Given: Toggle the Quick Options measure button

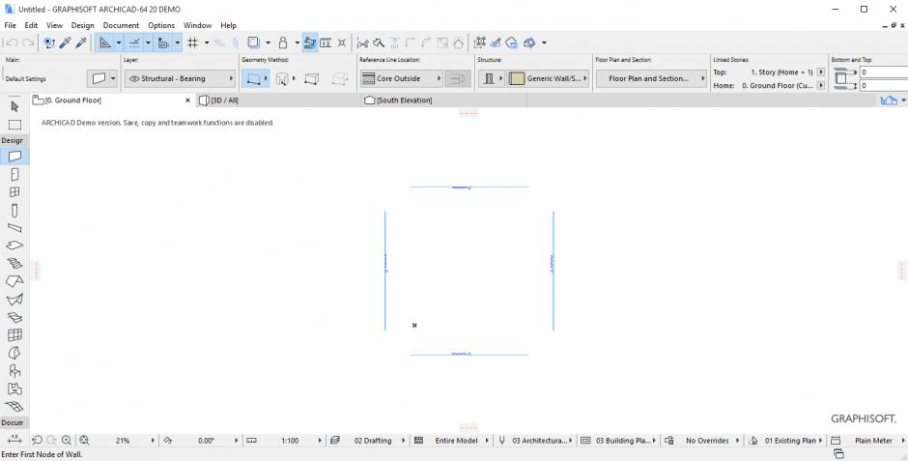Looking at the screenshot, I should coord(326,43).
